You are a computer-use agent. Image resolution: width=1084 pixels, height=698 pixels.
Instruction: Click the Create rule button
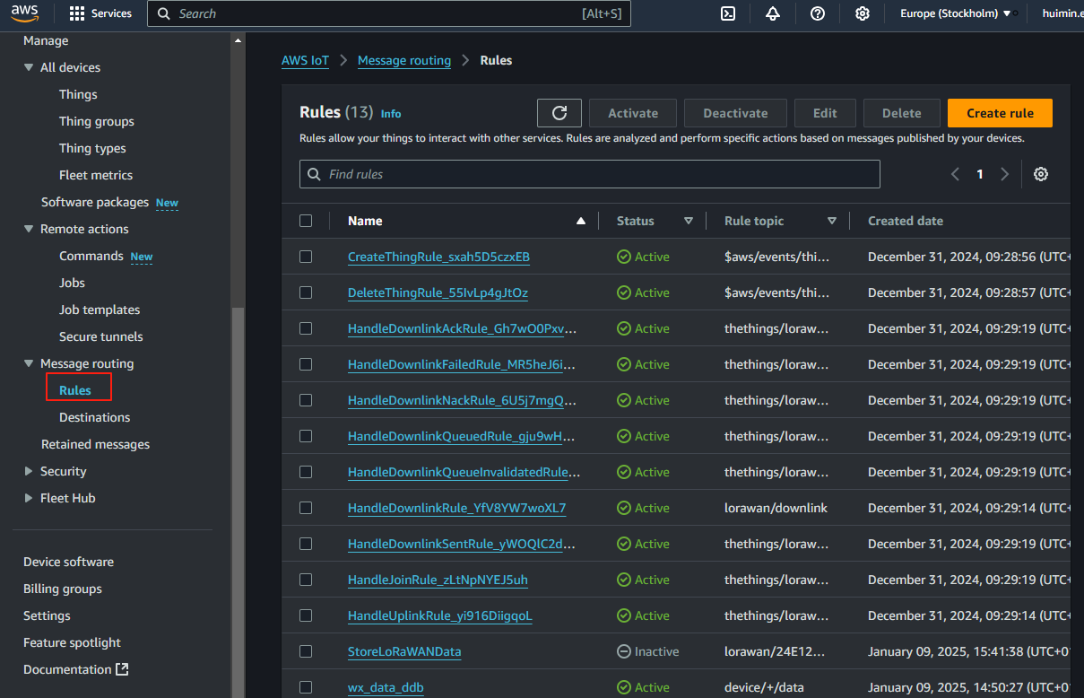click(1000, 113)
